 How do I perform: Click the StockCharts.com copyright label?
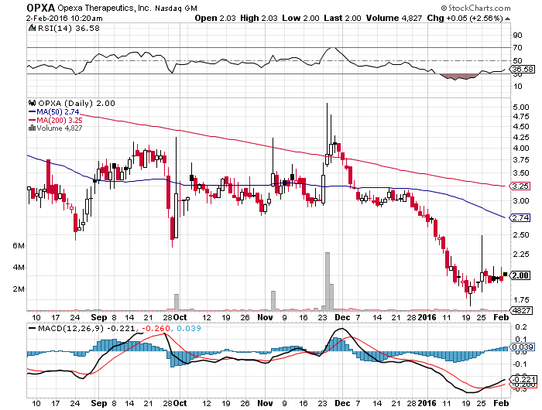click(475, 8)
